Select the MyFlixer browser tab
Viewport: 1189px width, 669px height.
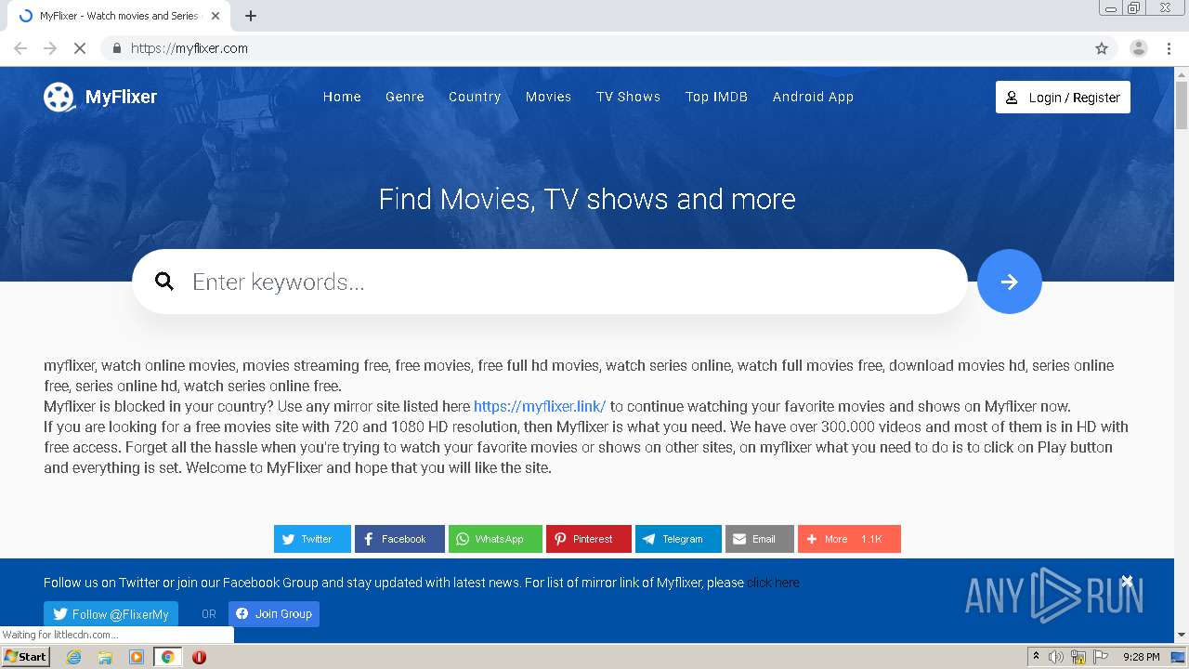tap(120, 16)
